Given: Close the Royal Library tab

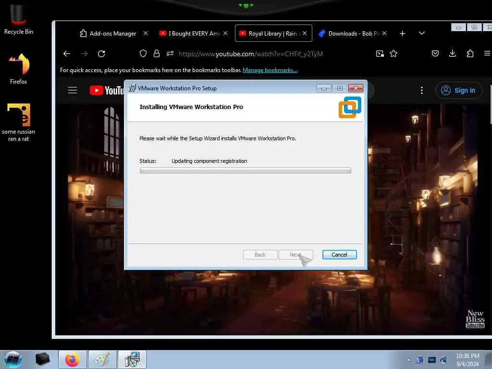Looking at the screenshot, I should click(x=305, y=33).
